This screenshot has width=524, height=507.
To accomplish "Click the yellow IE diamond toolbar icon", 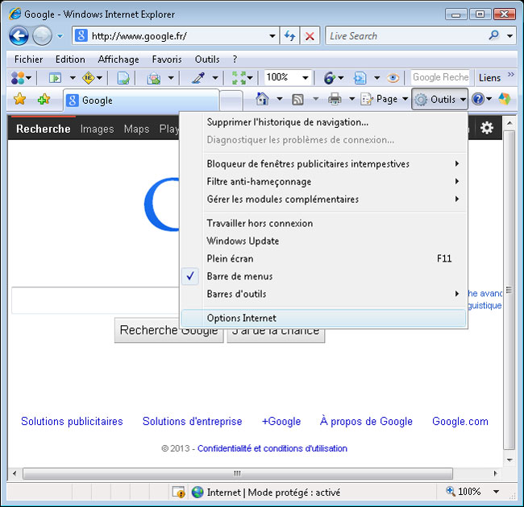I will [89, 78].
